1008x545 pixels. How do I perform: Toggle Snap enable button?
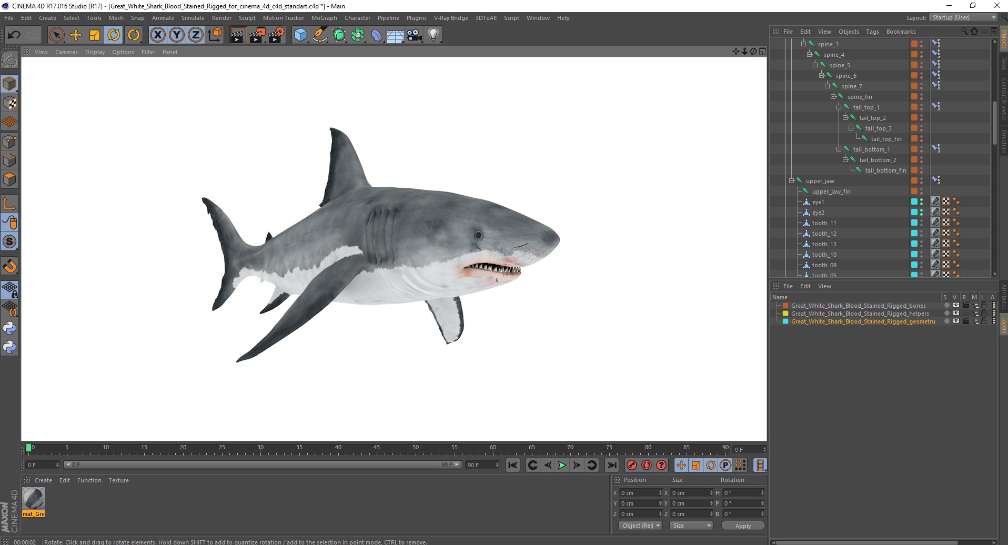point(9,241)
